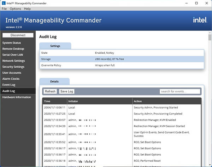This screenshot has width=212, height=167.
Task: Click the scrollbar down arrow
Action: (210, 165)
